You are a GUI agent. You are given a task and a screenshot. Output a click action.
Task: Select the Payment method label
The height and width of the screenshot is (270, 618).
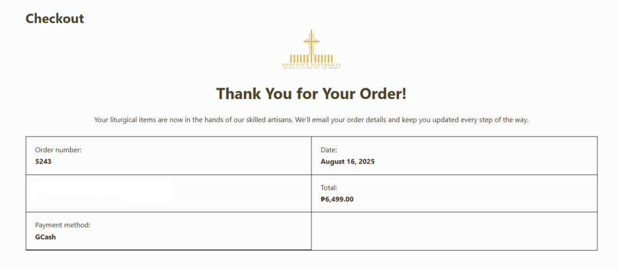tap(63, 225)
